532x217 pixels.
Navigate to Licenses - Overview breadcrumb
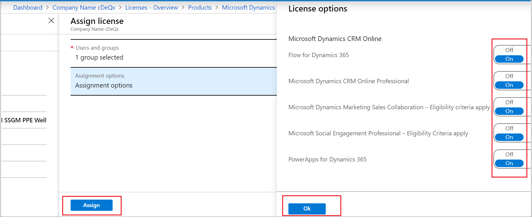(x=152, y=7)
